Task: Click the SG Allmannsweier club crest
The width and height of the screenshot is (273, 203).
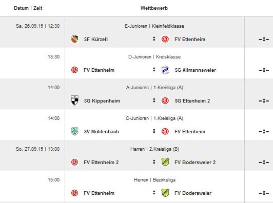Action: (165, 70)
